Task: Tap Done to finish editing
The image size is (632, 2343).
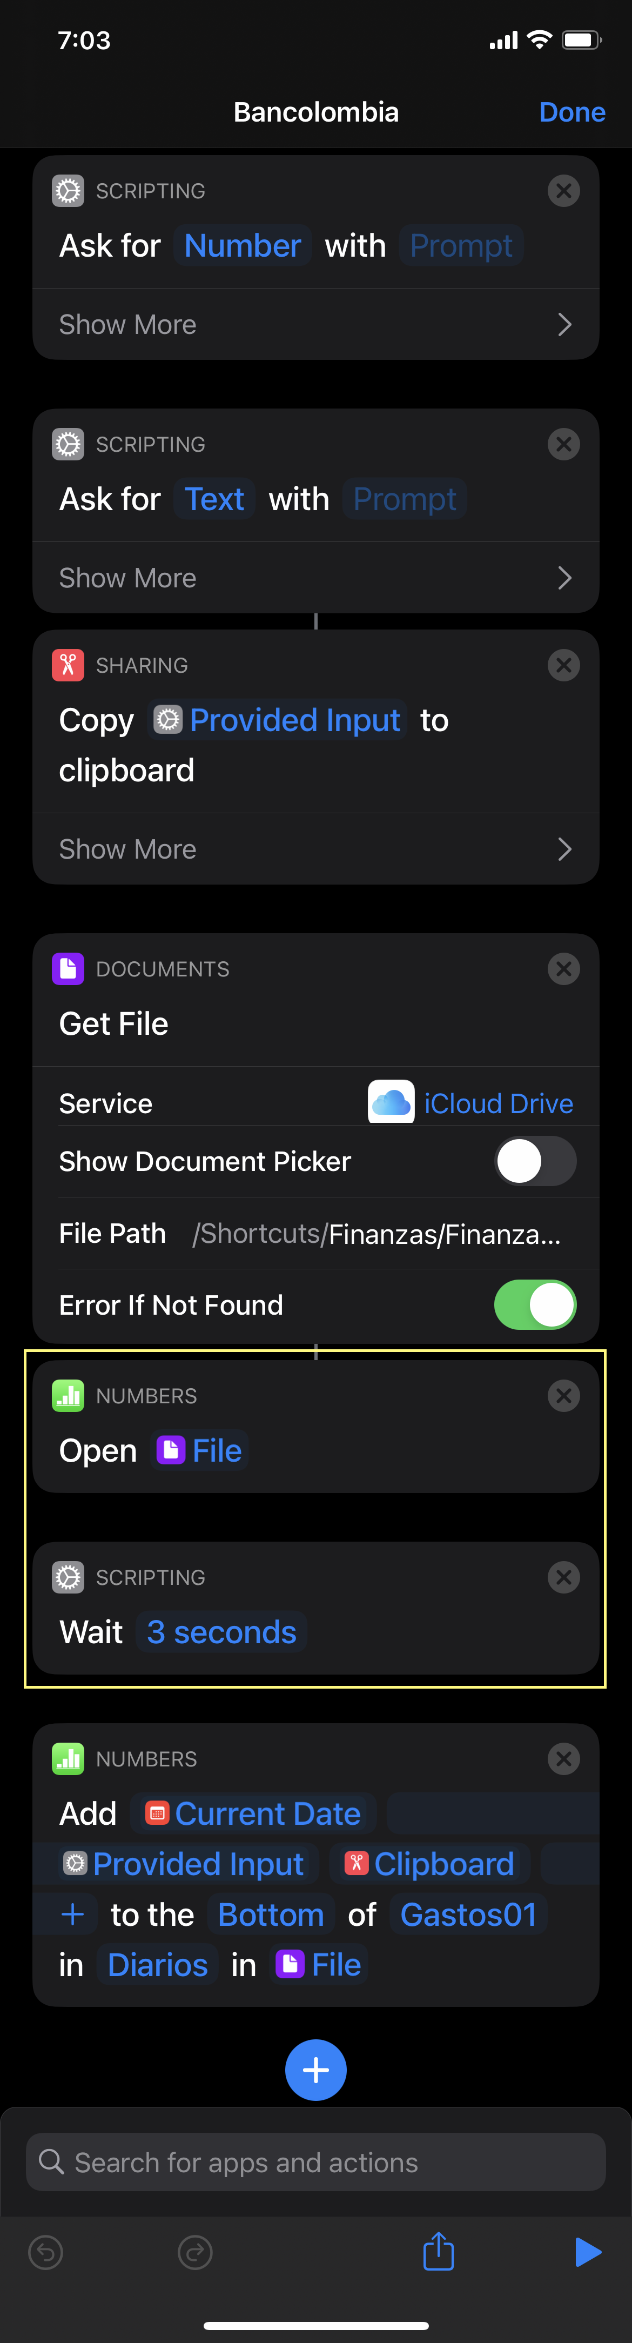Action: [x=572, y=112]
